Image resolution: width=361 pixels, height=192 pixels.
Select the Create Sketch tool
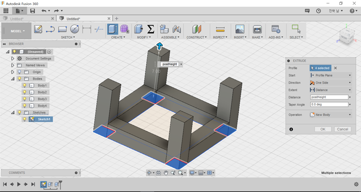click(38, 29)
